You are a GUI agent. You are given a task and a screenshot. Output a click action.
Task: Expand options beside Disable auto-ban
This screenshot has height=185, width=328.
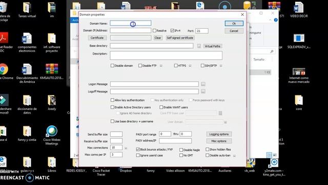point(234,156)
